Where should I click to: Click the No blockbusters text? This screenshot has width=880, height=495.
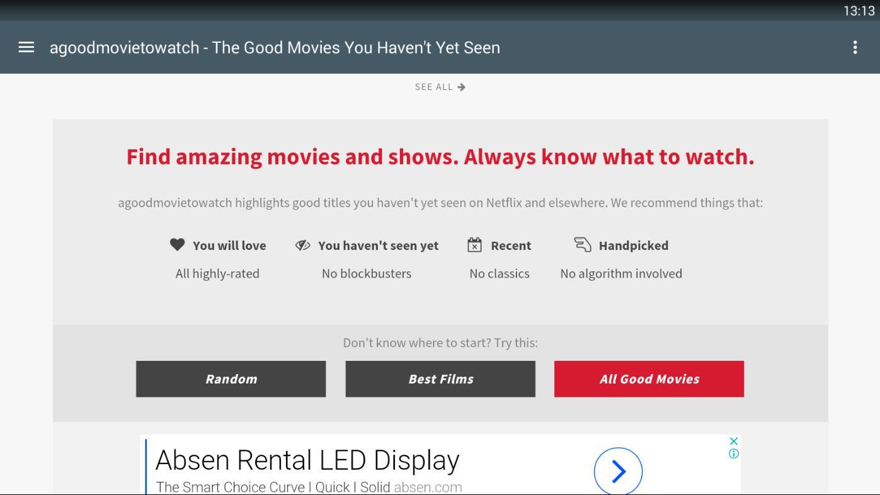point(367,273)
